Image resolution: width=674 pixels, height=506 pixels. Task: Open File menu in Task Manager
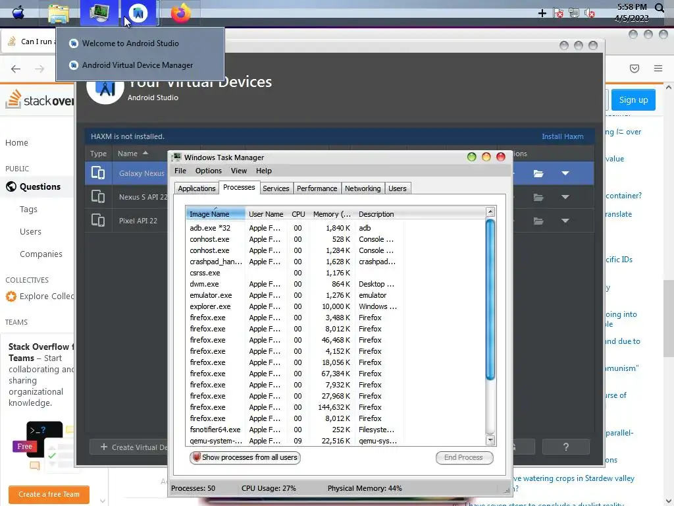click(180, 171)
